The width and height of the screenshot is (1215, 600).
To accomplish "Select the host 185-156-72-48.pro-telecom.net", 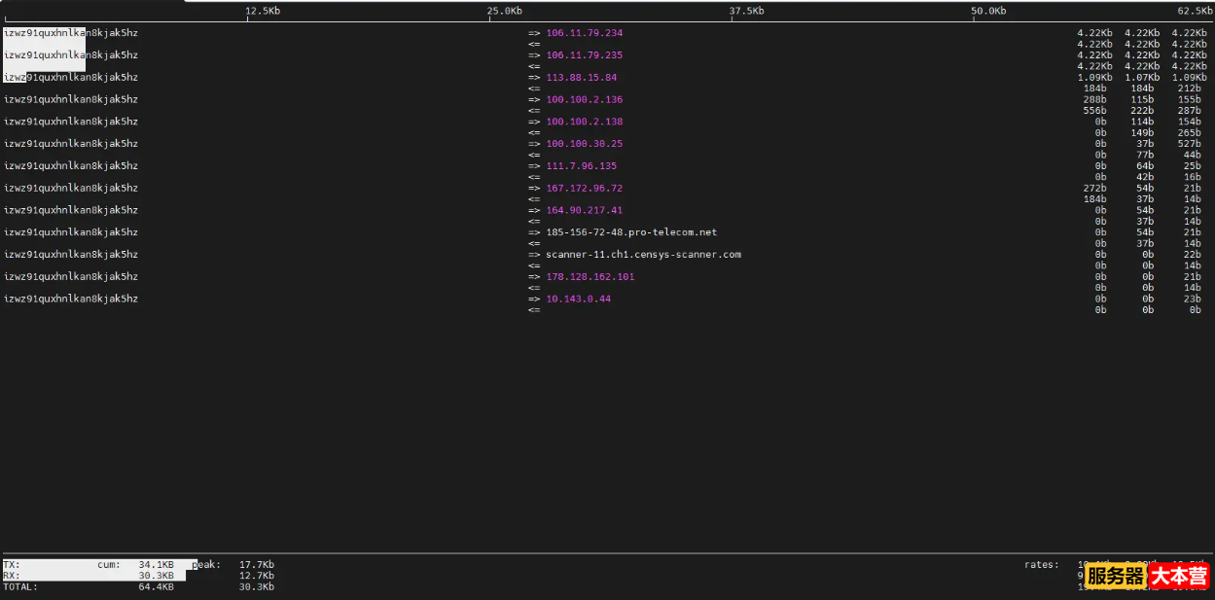I will pos(630,232).
